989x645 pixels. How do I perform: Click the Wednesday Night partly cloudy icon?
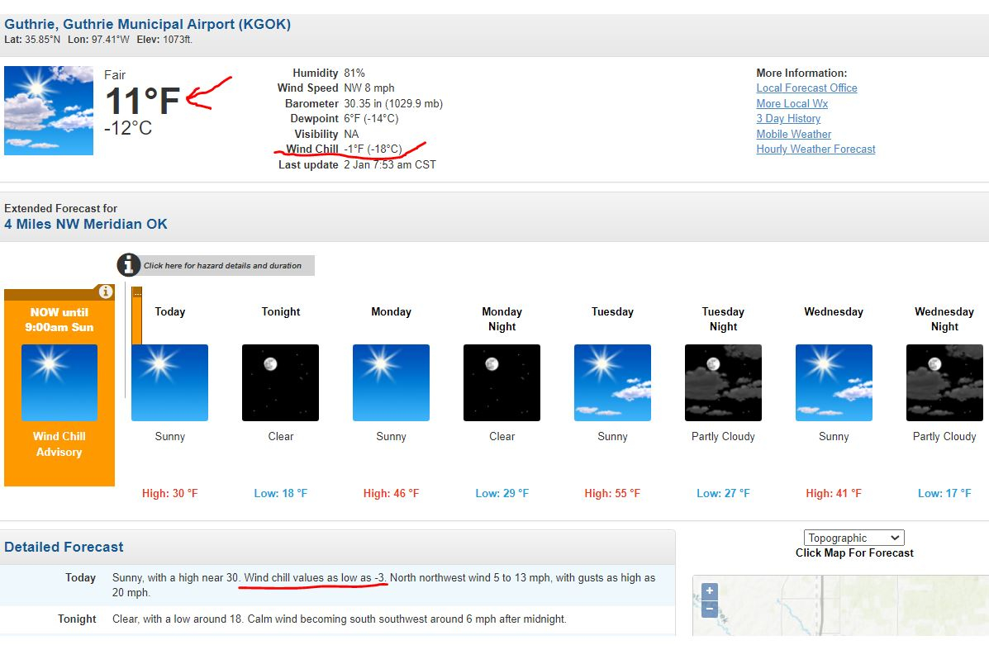944,382
